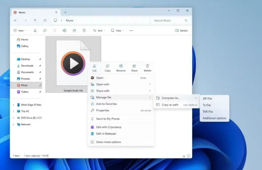Choose Copy as path menu entry
Viewport: 262px width, 170px height.
coord(170,105)
